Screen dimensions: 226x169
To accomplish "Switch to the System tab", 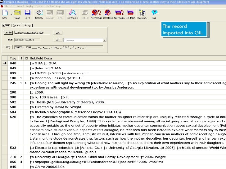I will pos(16,25).
